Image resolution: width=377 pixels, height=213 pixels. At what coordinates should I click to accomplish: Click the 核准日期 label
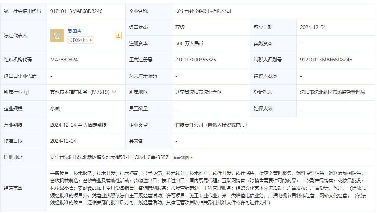click(x=13, y=141)
